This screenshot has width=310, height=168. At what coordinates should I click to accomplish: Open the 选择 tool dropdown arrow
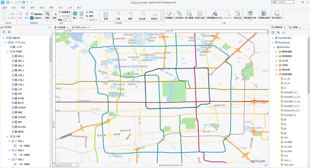tap(54, 20)
